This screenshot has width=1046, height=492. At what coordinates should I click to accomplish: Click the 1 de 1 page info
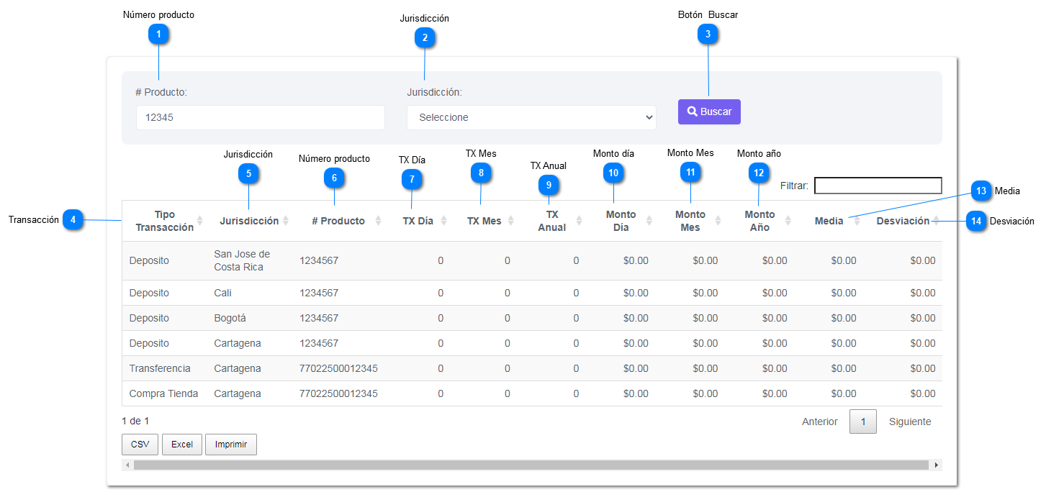pyautogui.click(x=135, y=421)
